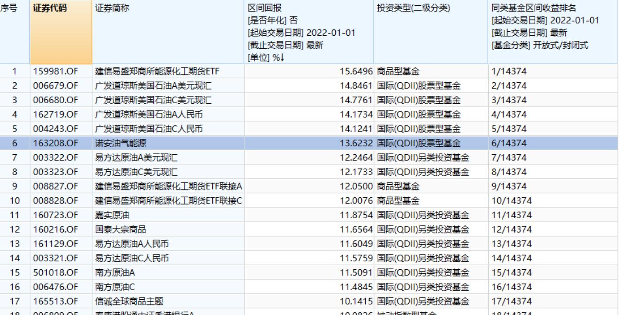Select row number 4
Screen dimensions: 619x315
15,115
